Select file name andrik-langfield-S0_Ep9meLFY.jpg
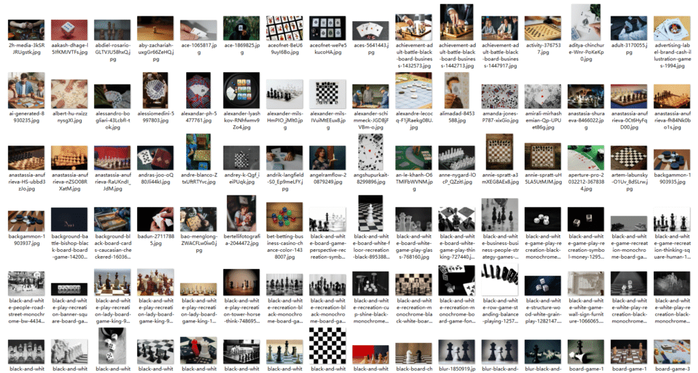The image size is (698, 373). pyautogui.click(x=285, y=181)
